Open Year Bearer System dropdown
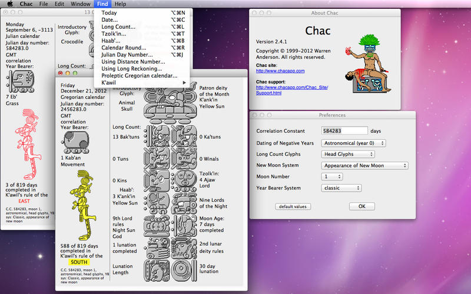The width and height of the screenshot is (471, 294). pyautogui.click(x=341, y=188)
